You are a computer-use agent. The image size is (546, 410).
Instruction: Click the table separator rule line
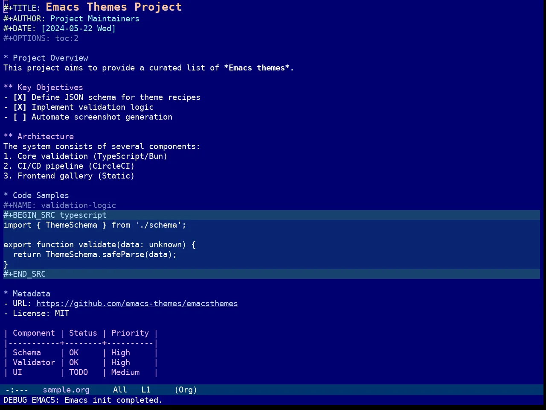pyautogui.click(x=81, y=343)
